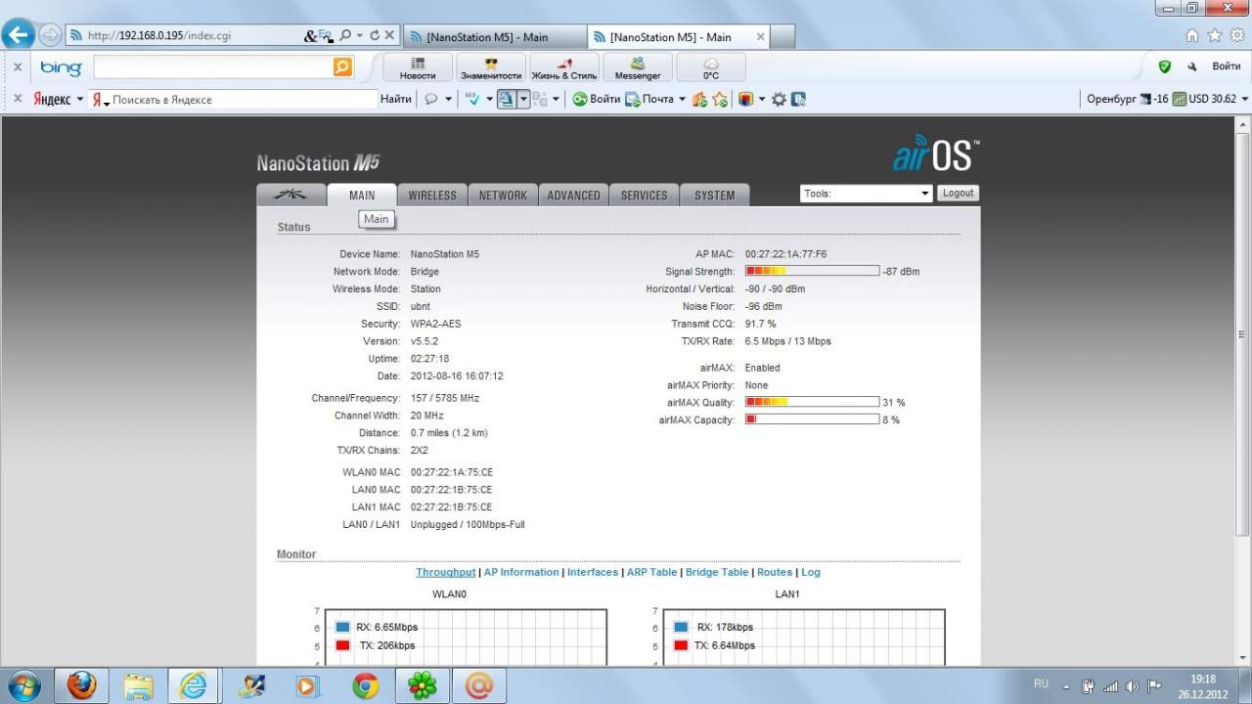Image resolution: width=1252 pixels, height=704 pixels.
Task: Open the AP Information link
Action: (521, 572)
